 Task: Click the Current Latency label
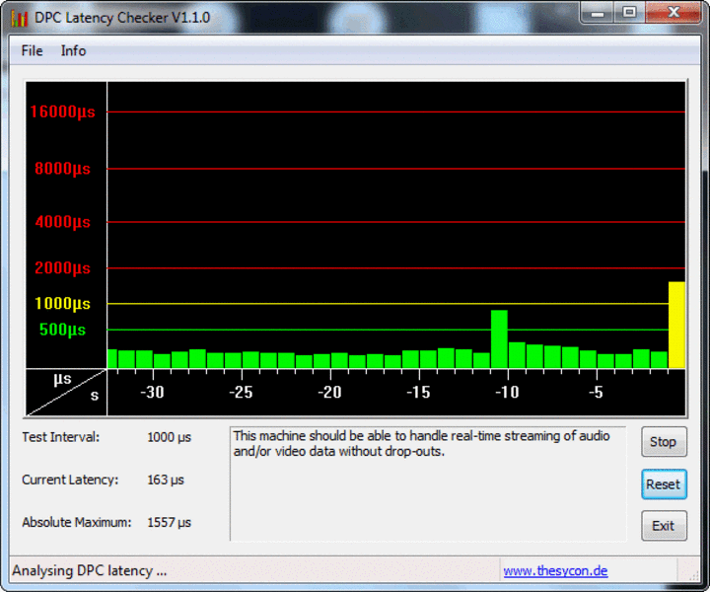[x=70, y=480]
